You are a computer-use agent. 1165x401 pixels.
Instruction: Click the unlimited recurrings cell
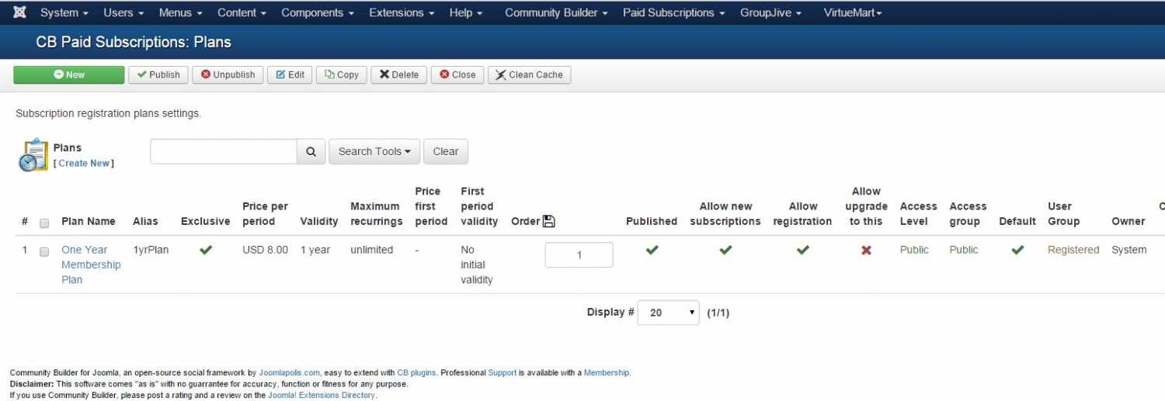click(372, 250)
